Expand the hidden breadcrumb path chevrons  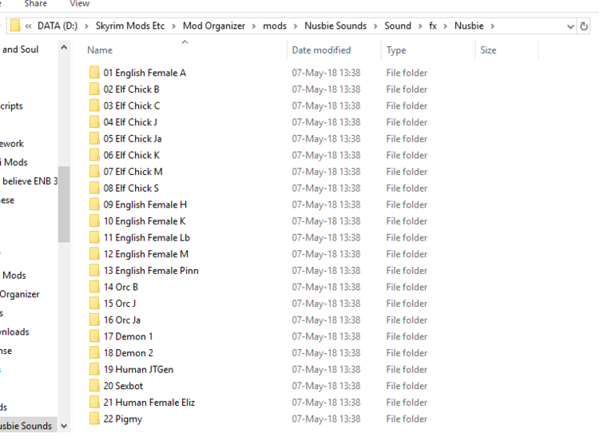28,26
